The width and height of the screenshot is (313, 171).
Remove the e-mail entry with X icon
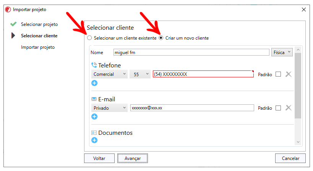289,108
